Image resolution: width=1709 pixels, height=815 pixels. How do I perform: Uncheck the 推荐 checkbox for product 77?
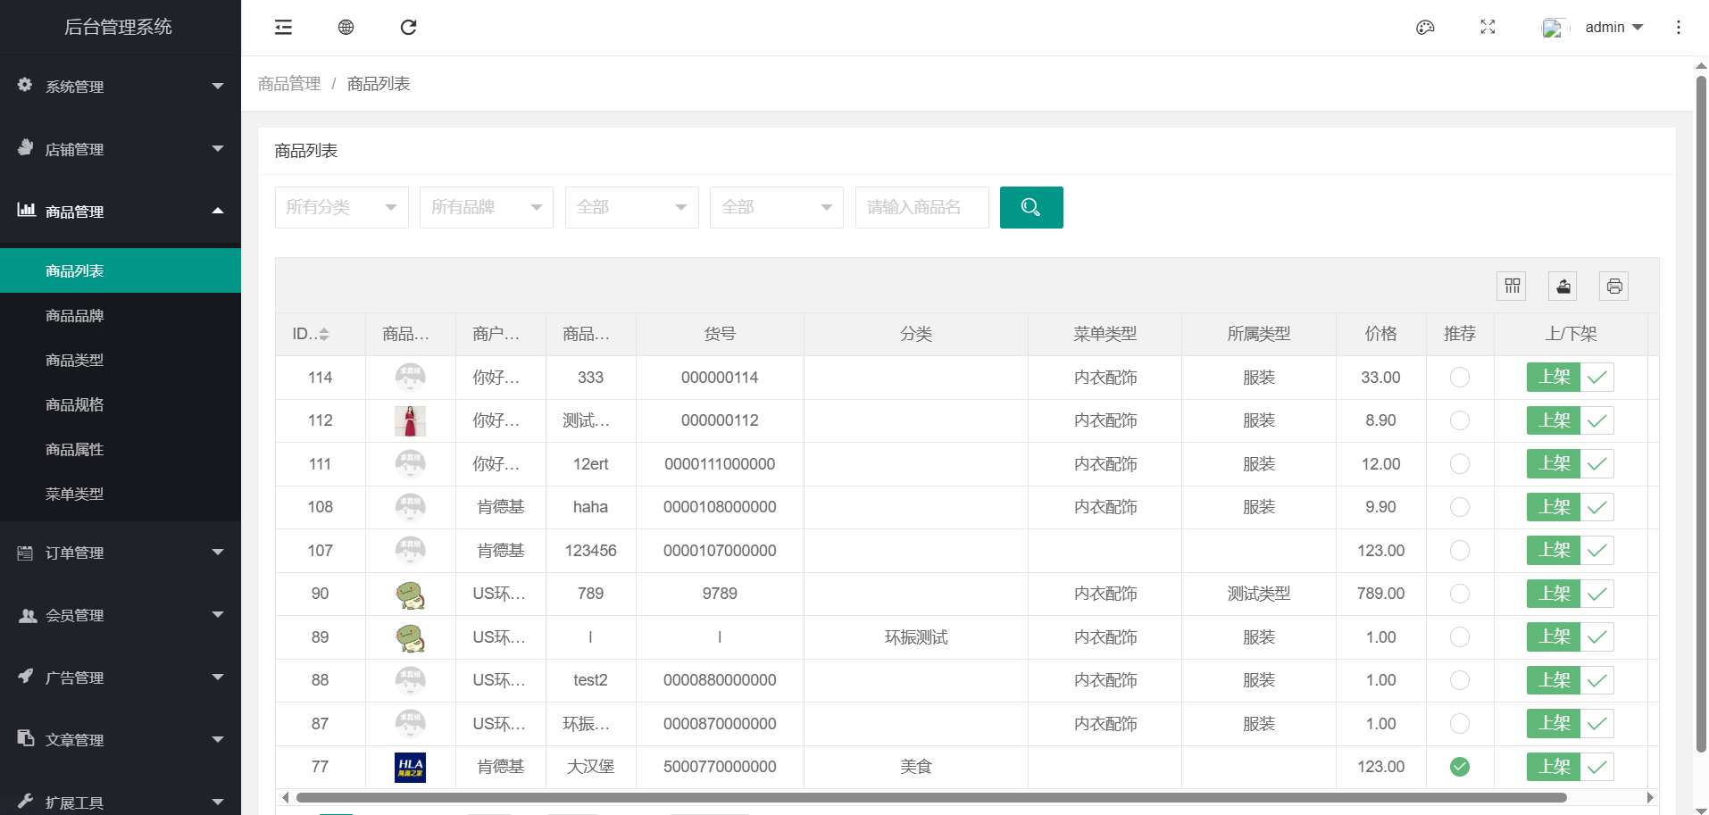pos(1459,767)
